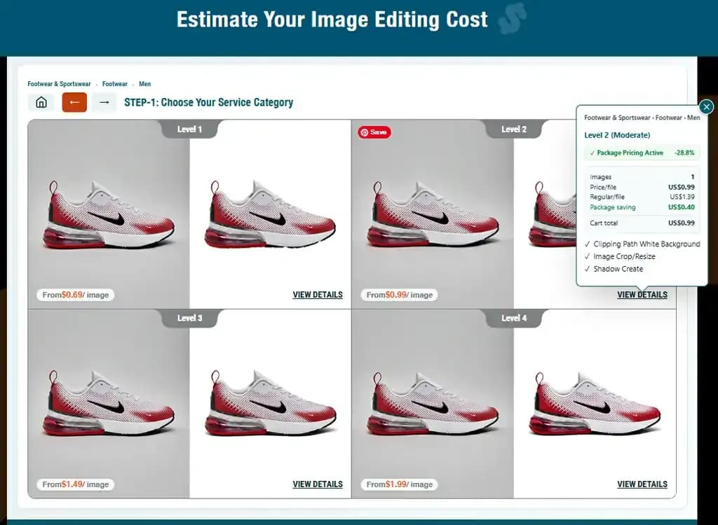Open the Men breadcrumb link

144,84
